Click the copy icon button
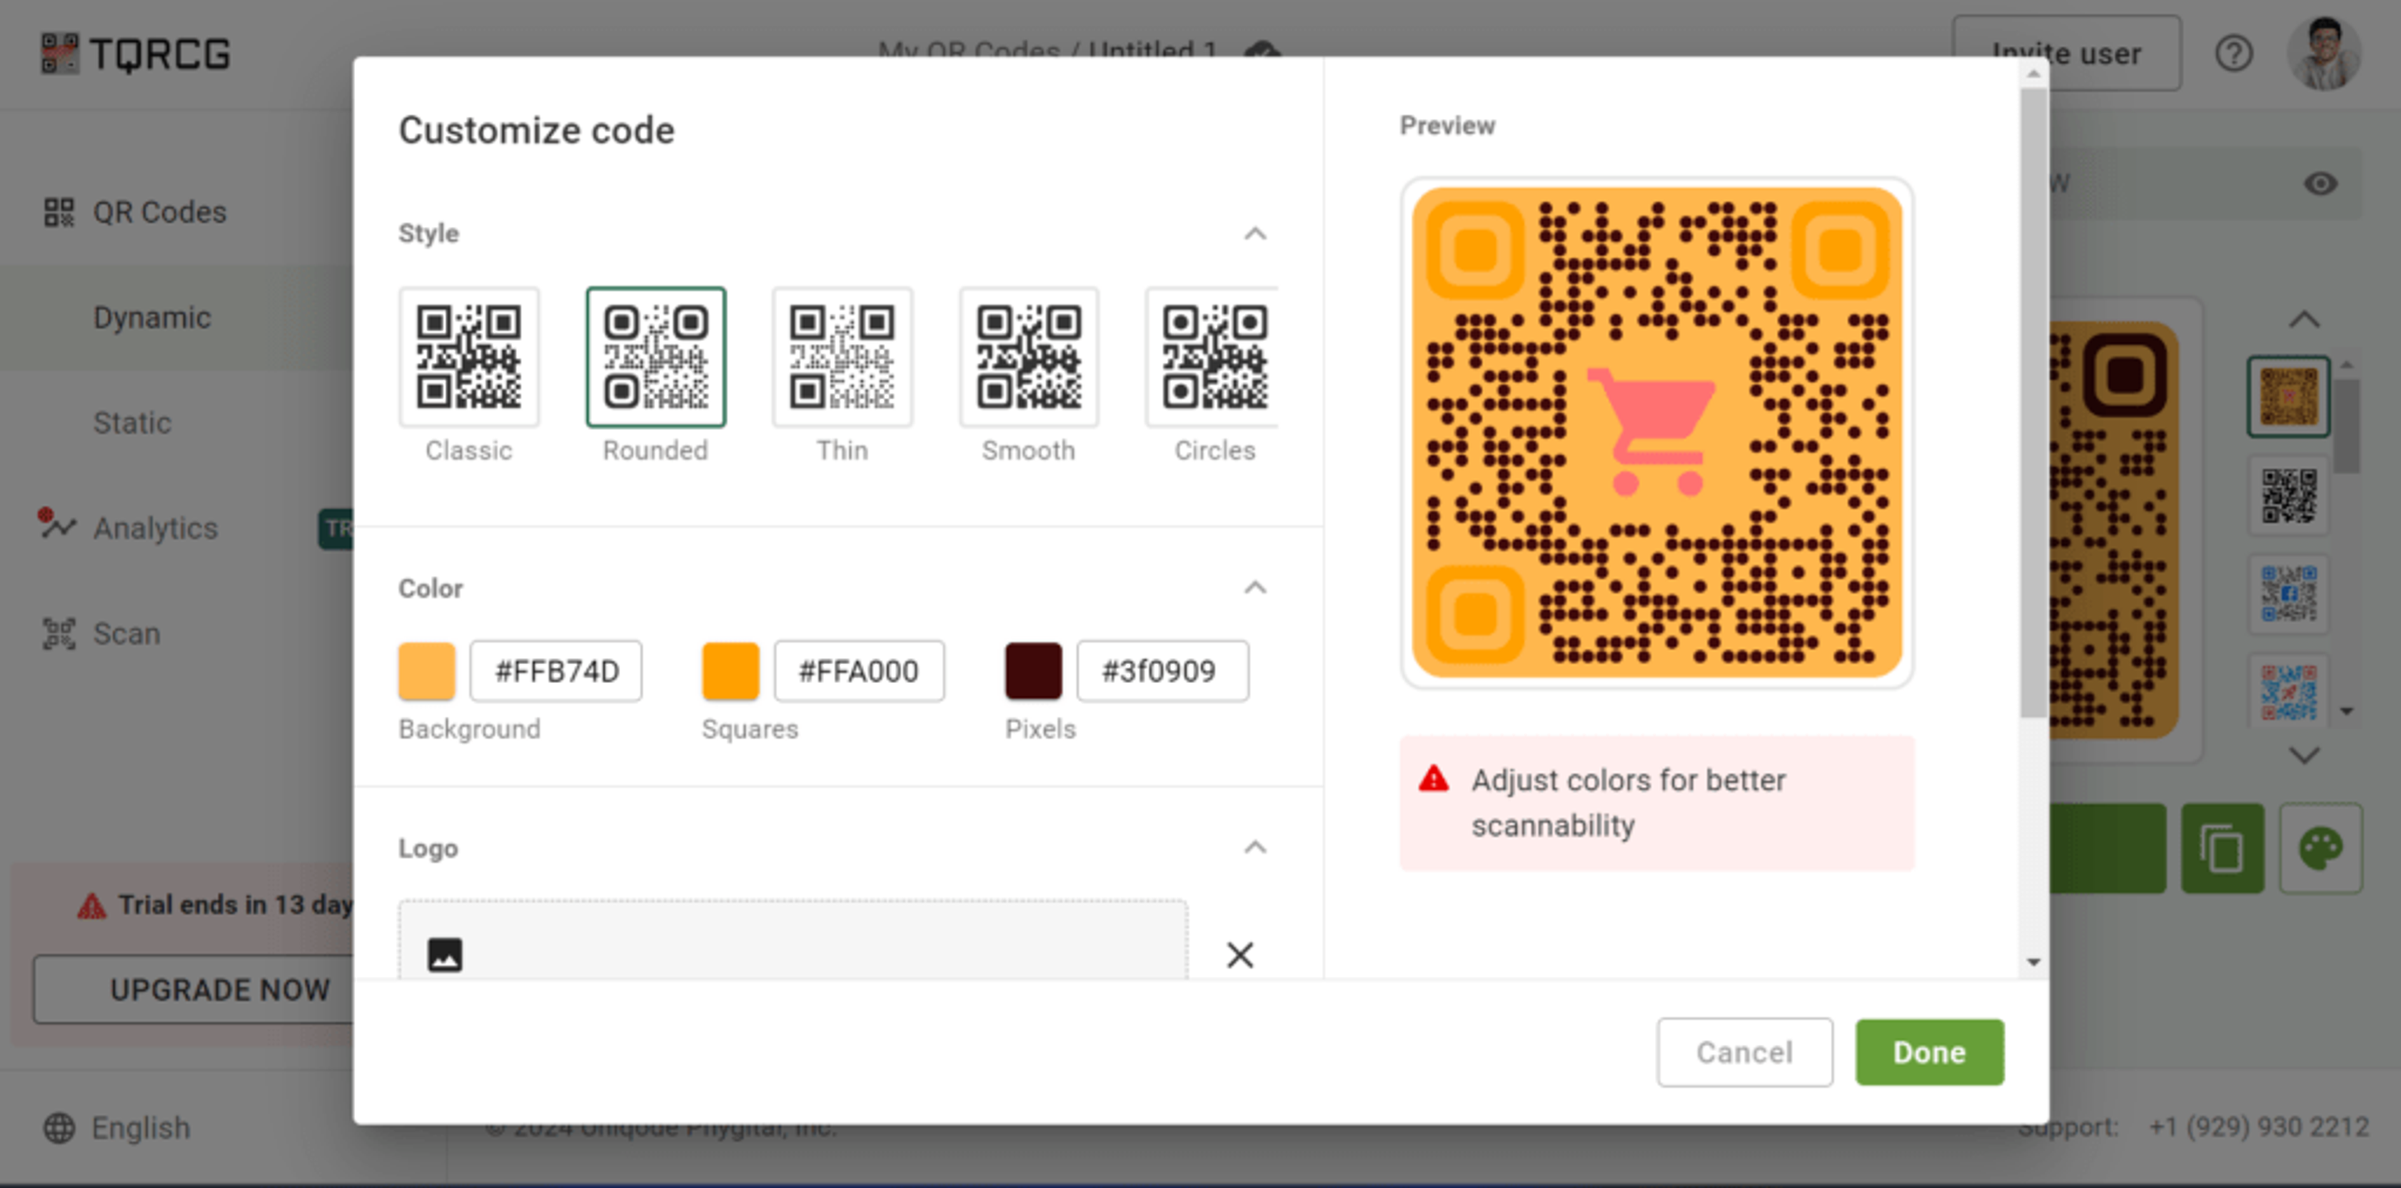 coord(2222,848)
